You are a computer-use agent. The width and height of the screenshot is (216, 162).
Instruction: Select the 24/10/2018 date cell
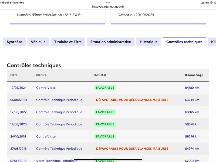[x=18, y=137]
